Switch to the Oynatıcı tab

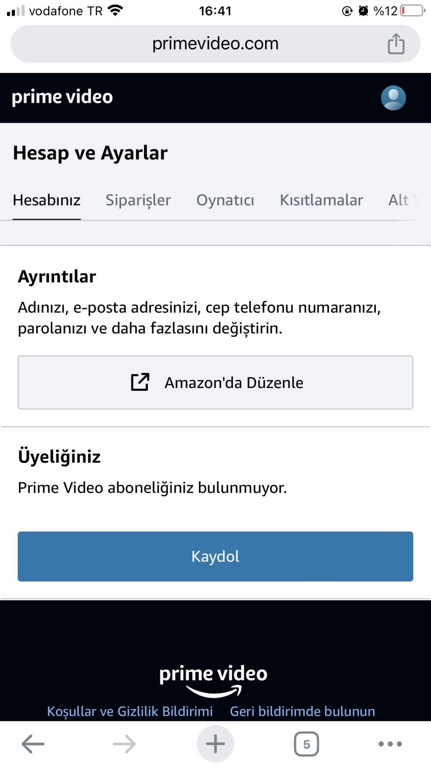(225, 200)
